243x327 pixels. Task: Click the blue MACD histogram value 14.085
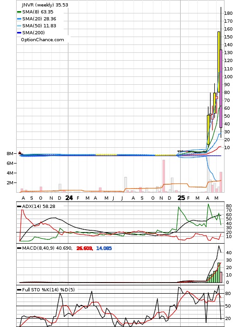(x=104, y=248)
